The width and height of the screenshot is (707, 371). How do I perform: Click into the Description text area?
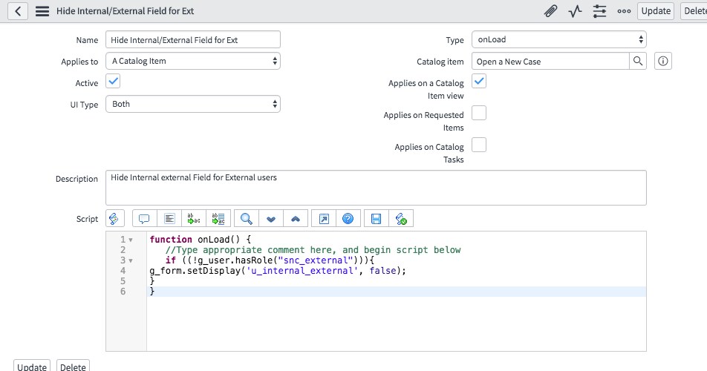click(376, 188)
